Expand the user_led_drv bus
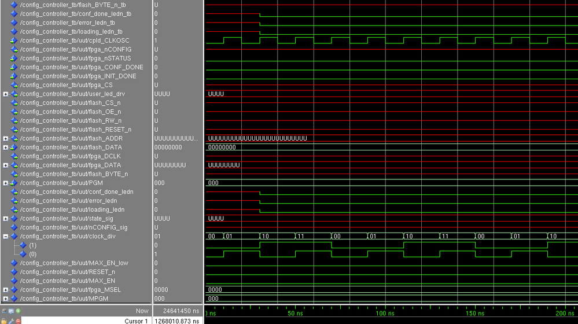The height and width of the screenshot is (324, 578). tap(6, 94)
